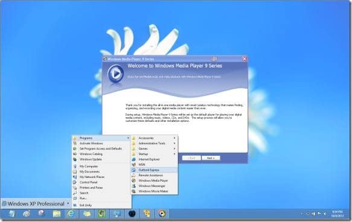The height and width of the screenshot is (222, 352).
Task: Click the Windows XP Professional Unity button
Action: pos(36,204)
